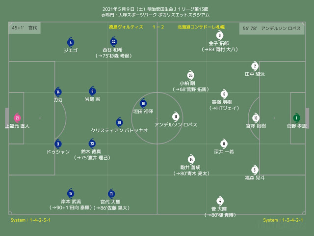Click white marker 9 金子 拓郎
The image size is (314, 236).
(220, 35)
